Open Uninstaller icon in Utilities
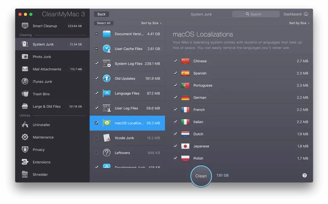This screenshot has height=204, width=328. pos(25,125)
